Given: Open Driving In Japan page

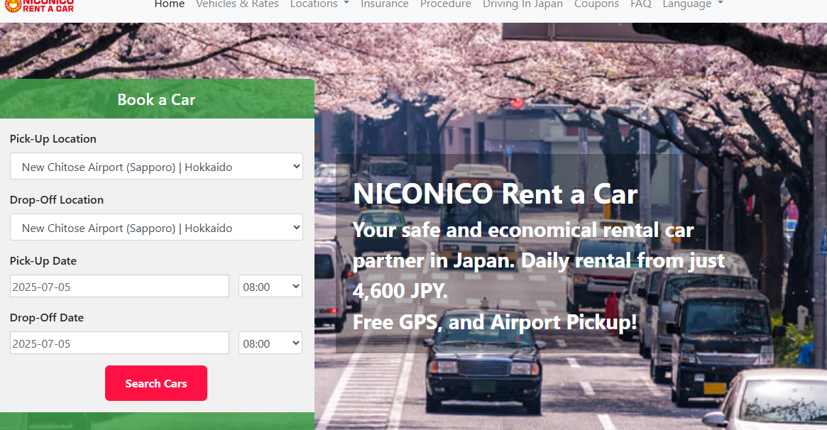Looking at the screenshot, I should point(522,4).
